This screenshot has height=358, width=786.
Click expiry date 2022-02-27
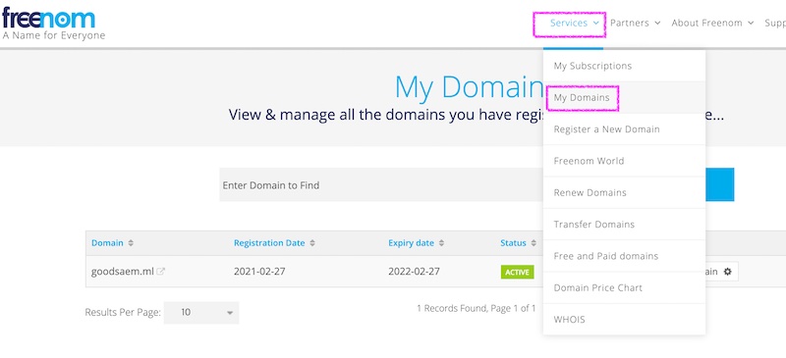coord(414,272)
